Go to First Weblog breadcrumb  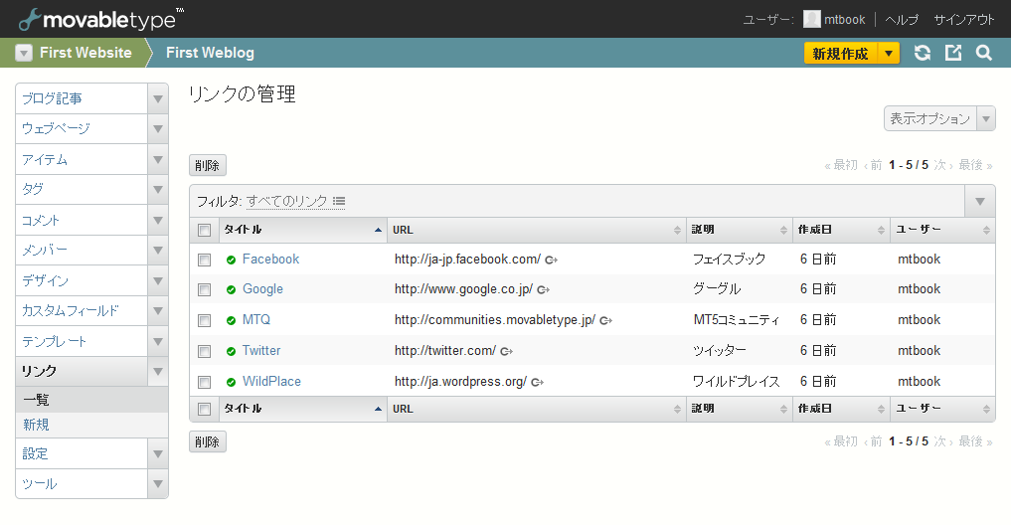tap(210, 53)
